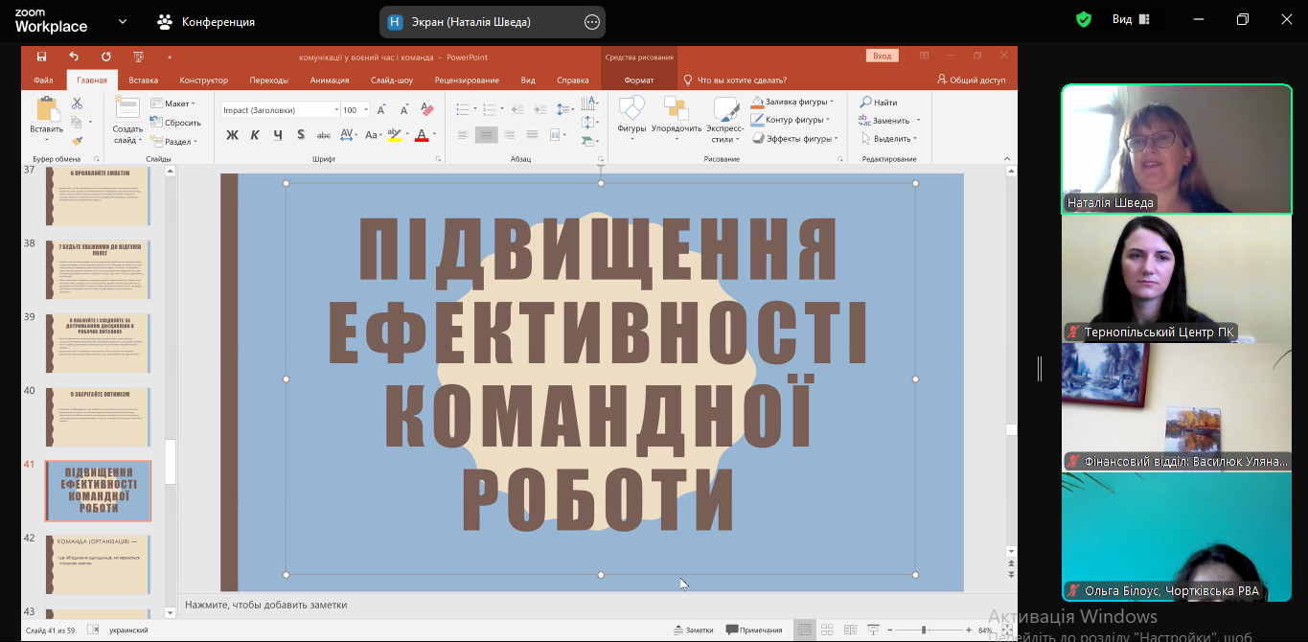Select slide 42 thumbnail in the panel
Image resolution: width=1308 pixels, height=642 pixels.
[98, 563]
